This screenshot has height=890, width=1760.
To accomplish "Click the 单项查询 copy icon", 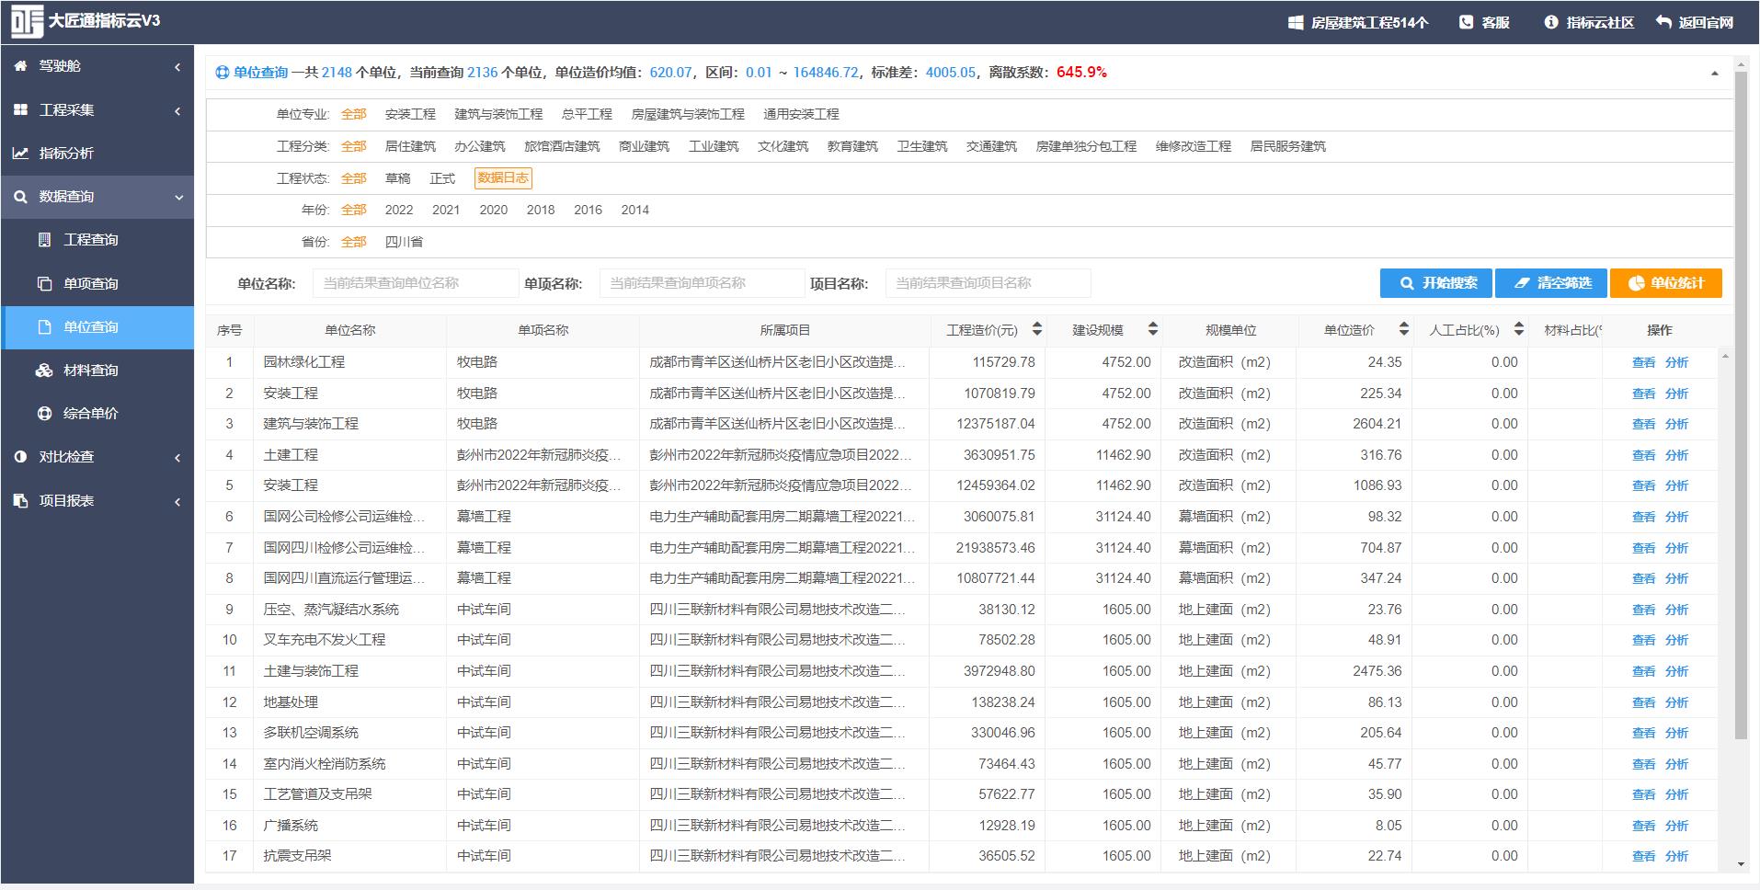I will [44, 283].
